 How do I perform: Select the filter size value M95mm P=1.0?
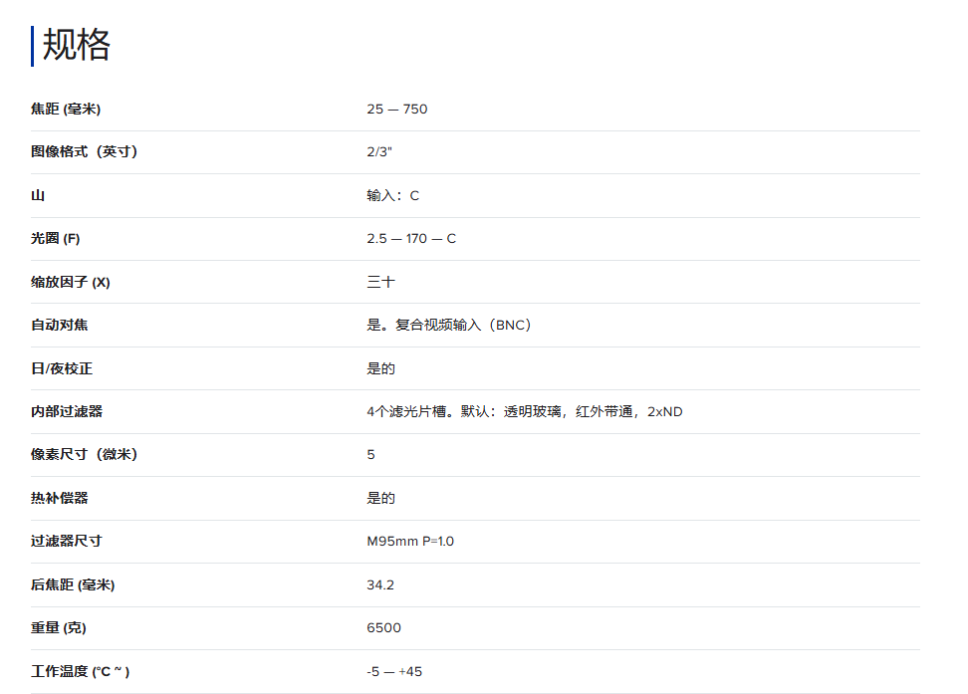point(409,541)
